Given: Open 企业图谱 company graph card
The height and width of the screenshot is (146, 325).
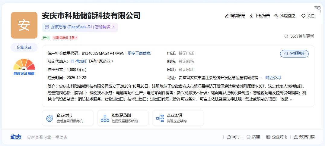Looking at the screenshot, I should point(178,118).
